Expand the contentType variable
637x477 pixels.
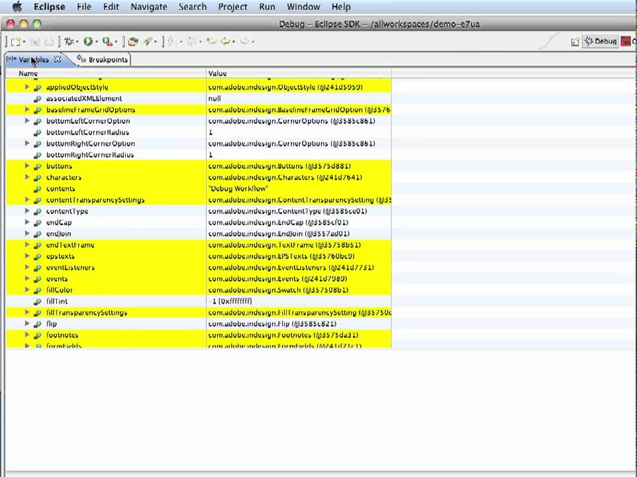(26, 211)
